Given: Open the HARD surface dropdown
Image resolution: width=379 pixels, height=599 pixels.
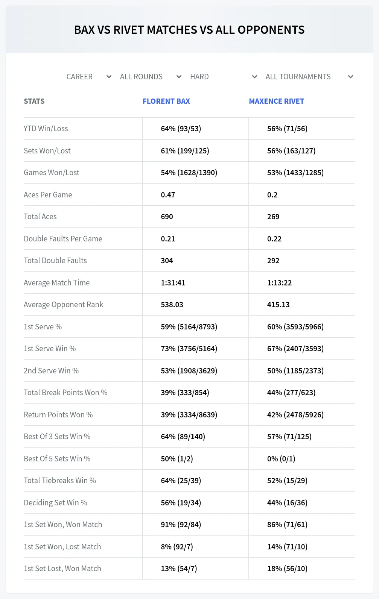Looking at the screenshot, I should (x=224, y=77).
